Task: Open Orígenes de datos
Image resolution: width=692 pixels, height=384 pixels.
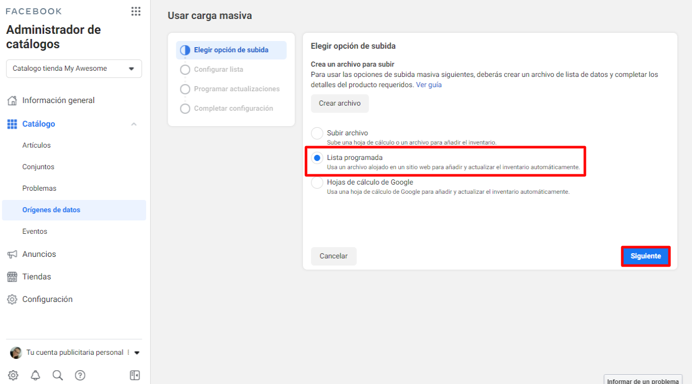Action: click(74, 210)
